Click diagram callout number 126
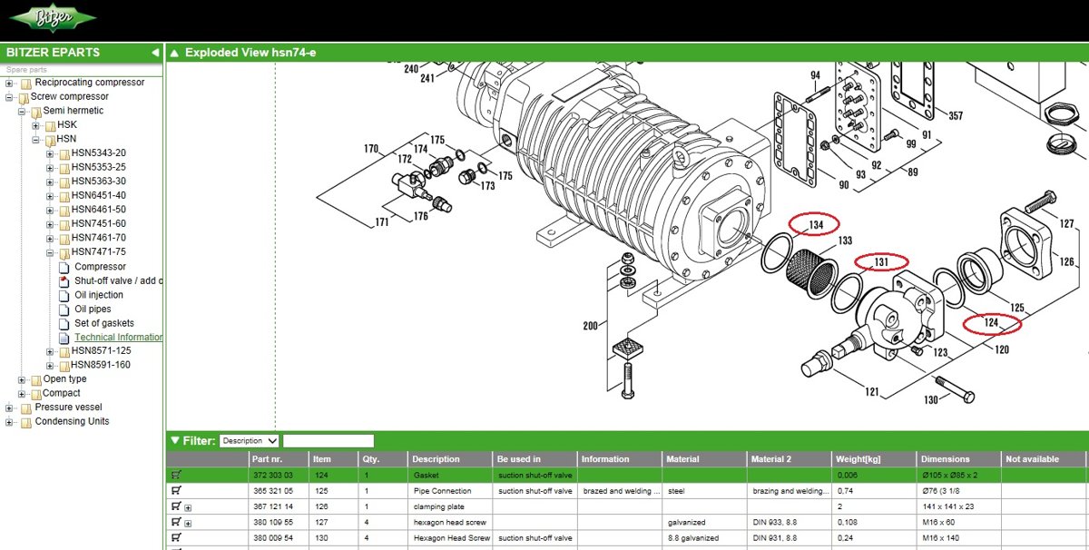The image size is (1089, 550). [x=1066, y=262]
